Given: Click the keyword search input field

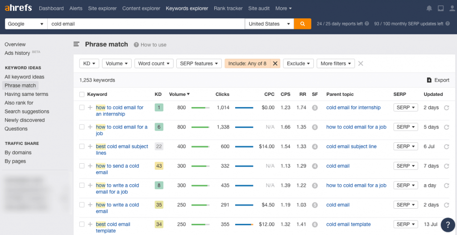Looking at the screenshot, I should (x=146, y=24).
